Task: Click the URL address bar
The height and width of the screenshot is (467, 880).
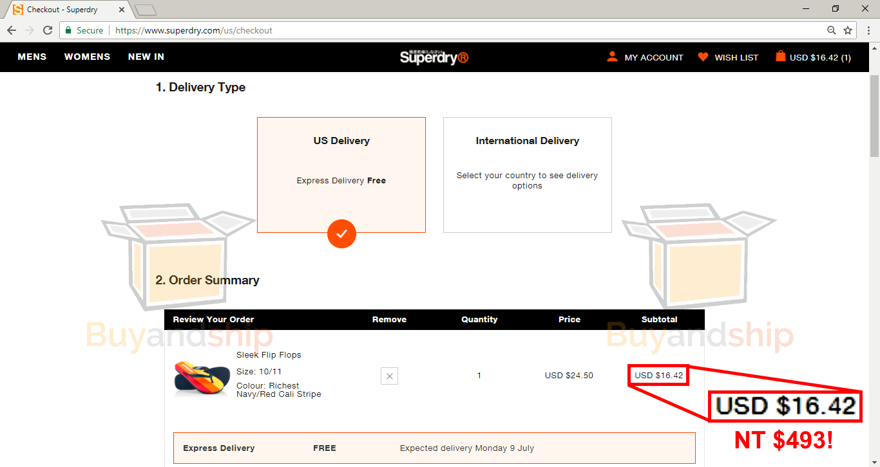Action: click(451, 30)
